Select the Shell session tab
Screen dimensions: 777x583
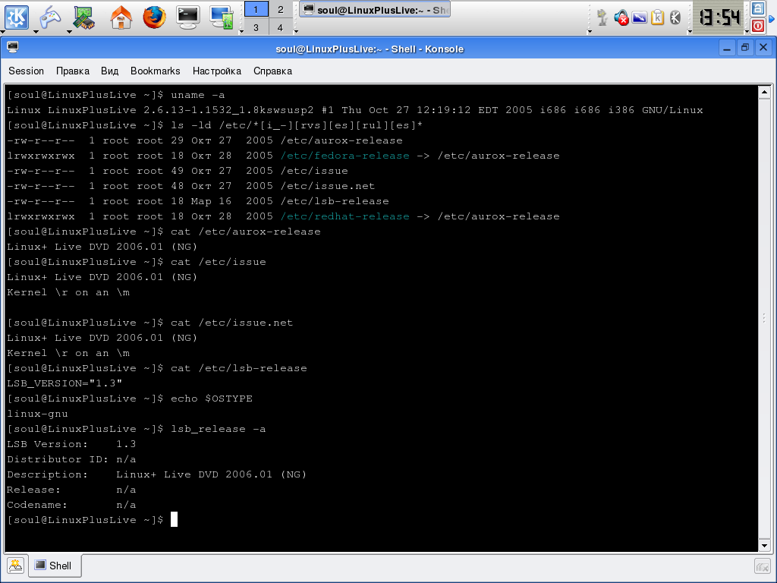click(55, 566)
